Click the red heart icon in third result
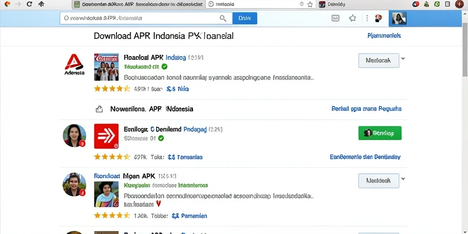Viewport: 468px width, 234px height. tap(159, 204)
